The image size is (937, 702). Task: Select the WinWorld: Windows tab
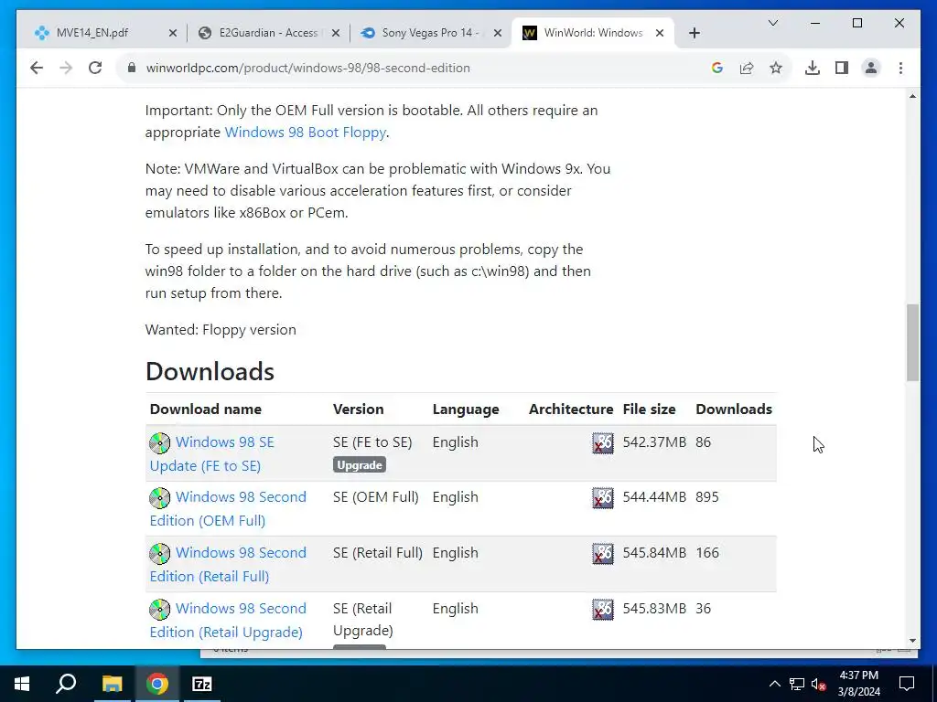593,33
